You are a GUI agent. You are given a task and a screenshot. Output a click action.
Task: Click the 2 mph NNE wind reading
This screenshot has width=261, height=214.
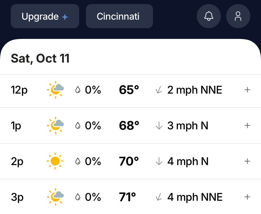click(x=194, y=90)
